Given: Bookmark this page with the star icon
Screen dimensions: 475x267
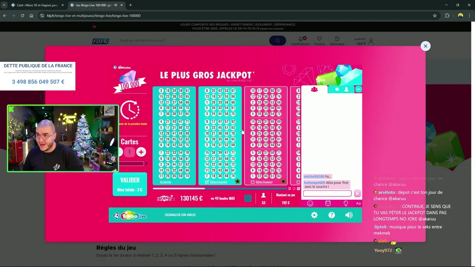Looking at the screenshot, I should pyautogui.click(x=435, y=16).
